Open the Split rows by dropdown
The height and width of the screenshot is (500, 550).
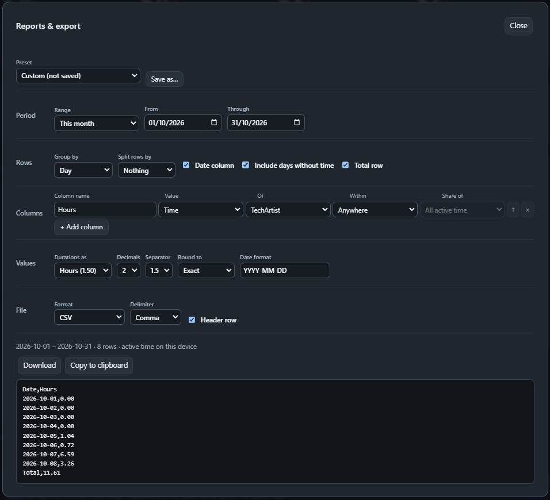(x=147, y=170)
